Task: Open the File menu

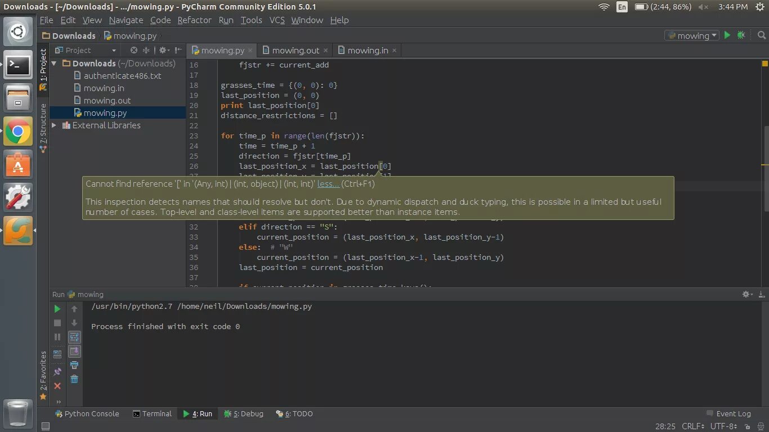Action: [x=46, y=20]
